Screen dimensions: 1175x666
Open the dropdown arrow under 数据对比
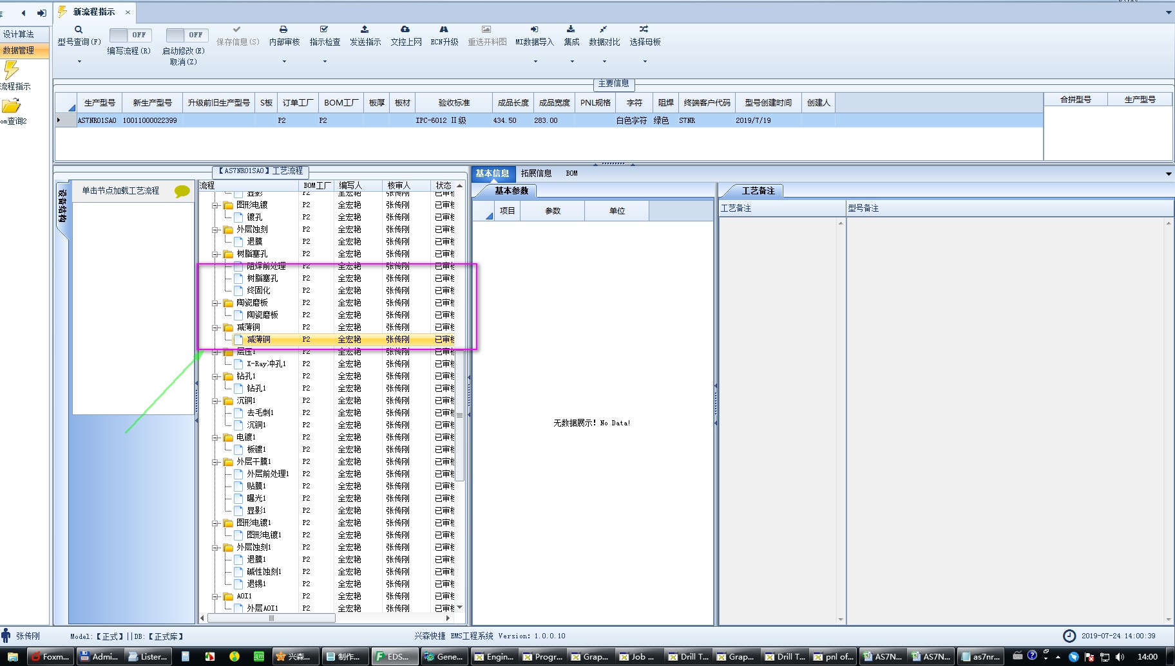(x=604, y=62)
